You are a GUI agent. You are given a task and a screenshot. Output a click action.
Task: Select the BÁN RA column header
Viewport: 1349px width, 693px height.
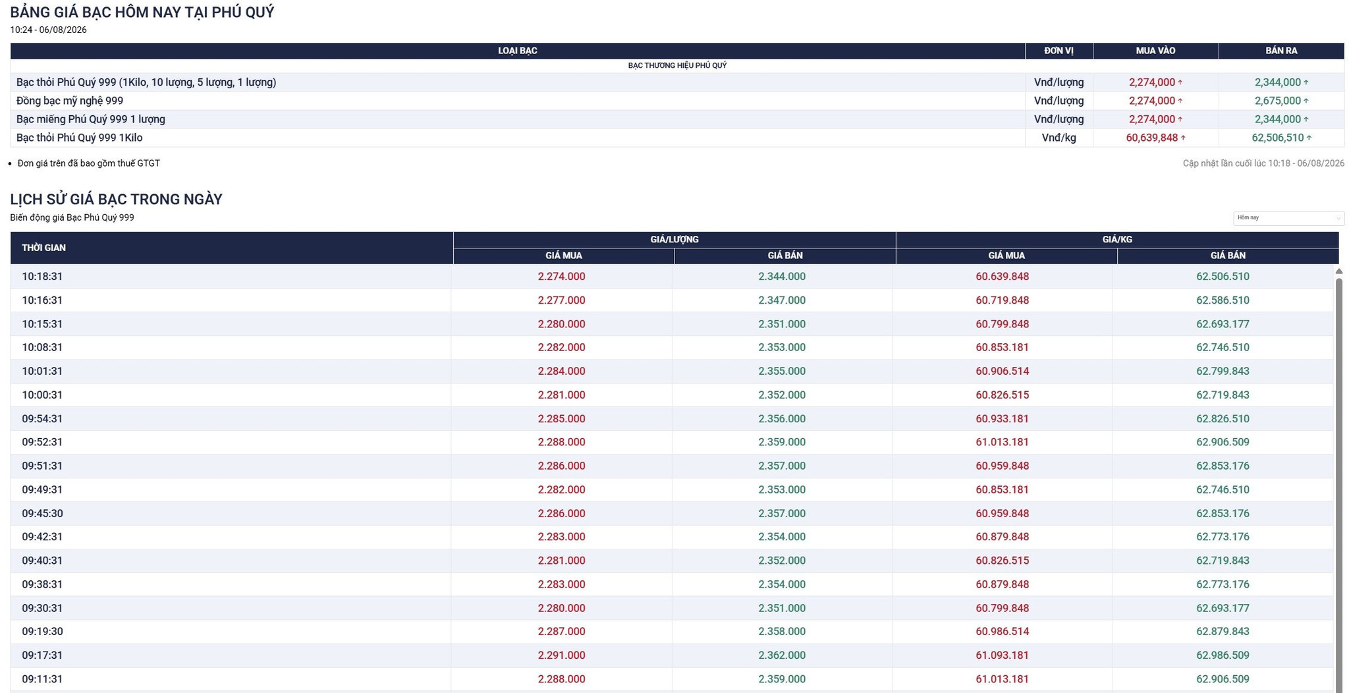(x=1281, y=51)
